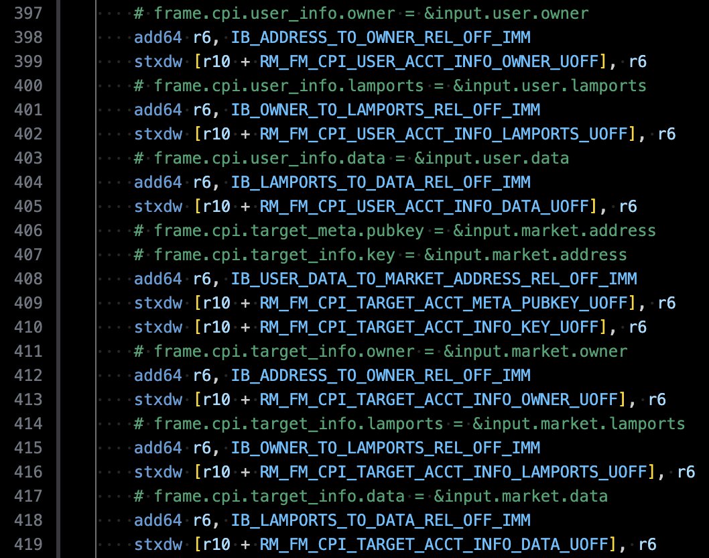Click line number 410 in the gutter
709x558 pixels.
coord(28,327)
